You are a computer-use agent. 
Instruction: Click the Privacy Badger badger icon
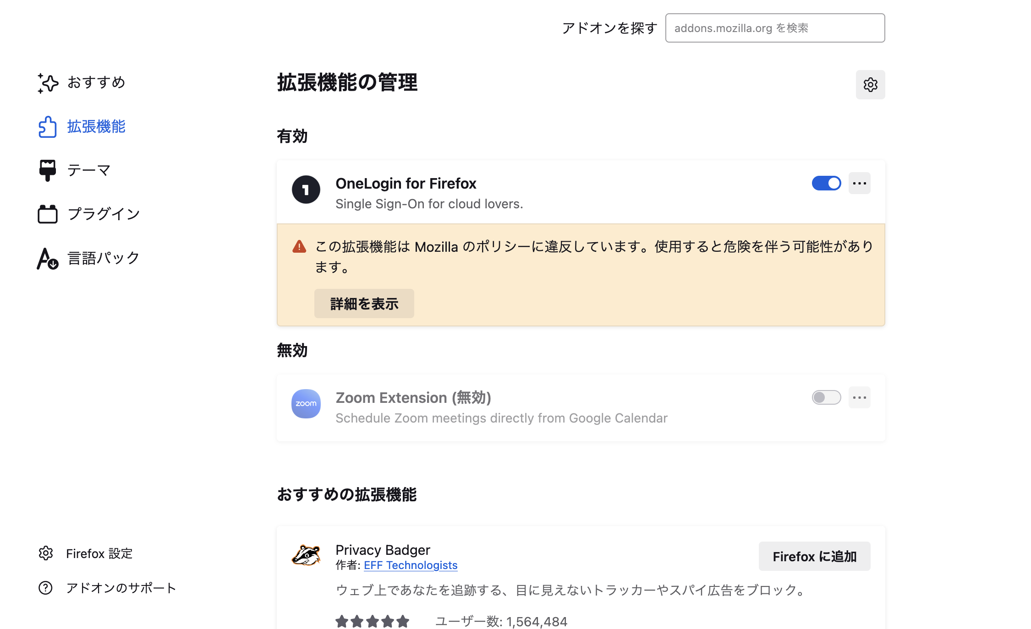tap(306, 555)
